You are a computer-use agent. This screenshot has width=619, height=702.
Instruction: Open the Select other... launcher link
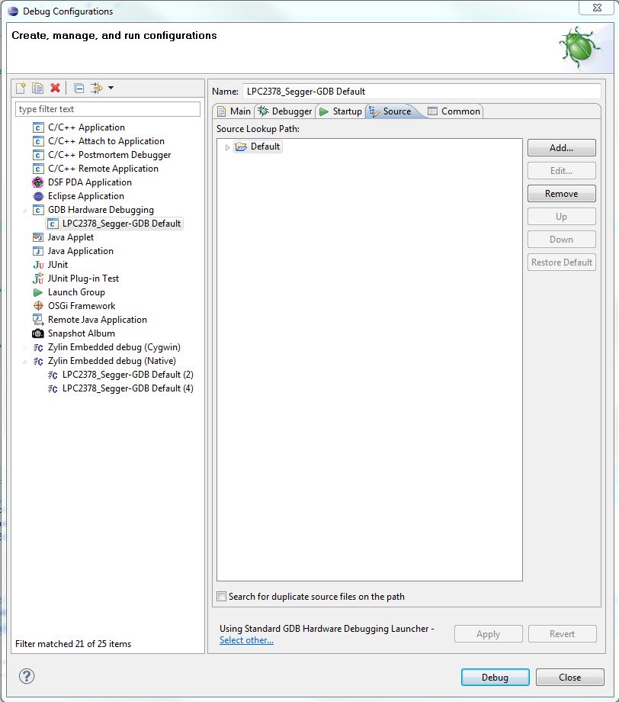click(246, 640)
